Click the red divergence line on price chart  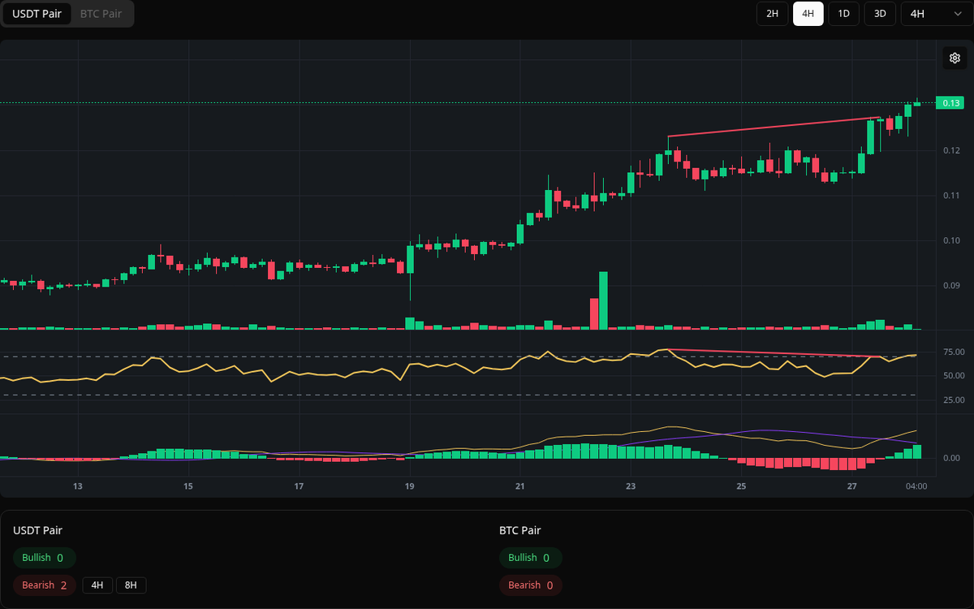click(x=774, y=127)
